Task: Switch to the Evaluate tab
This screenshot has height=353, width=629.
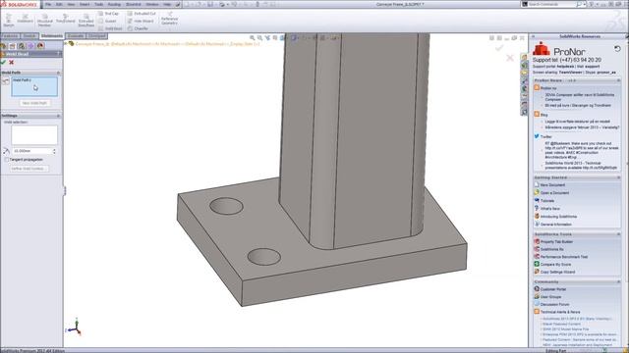Action: tap(76, 36)
